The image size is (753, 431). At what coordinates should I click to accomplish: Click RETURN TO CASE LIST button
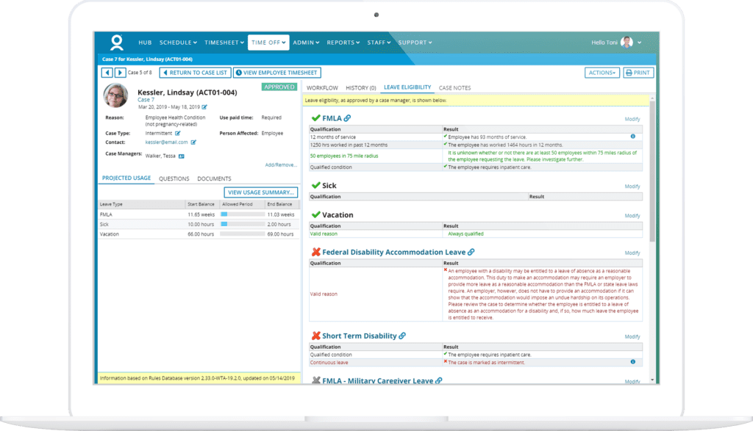point(194,72)
